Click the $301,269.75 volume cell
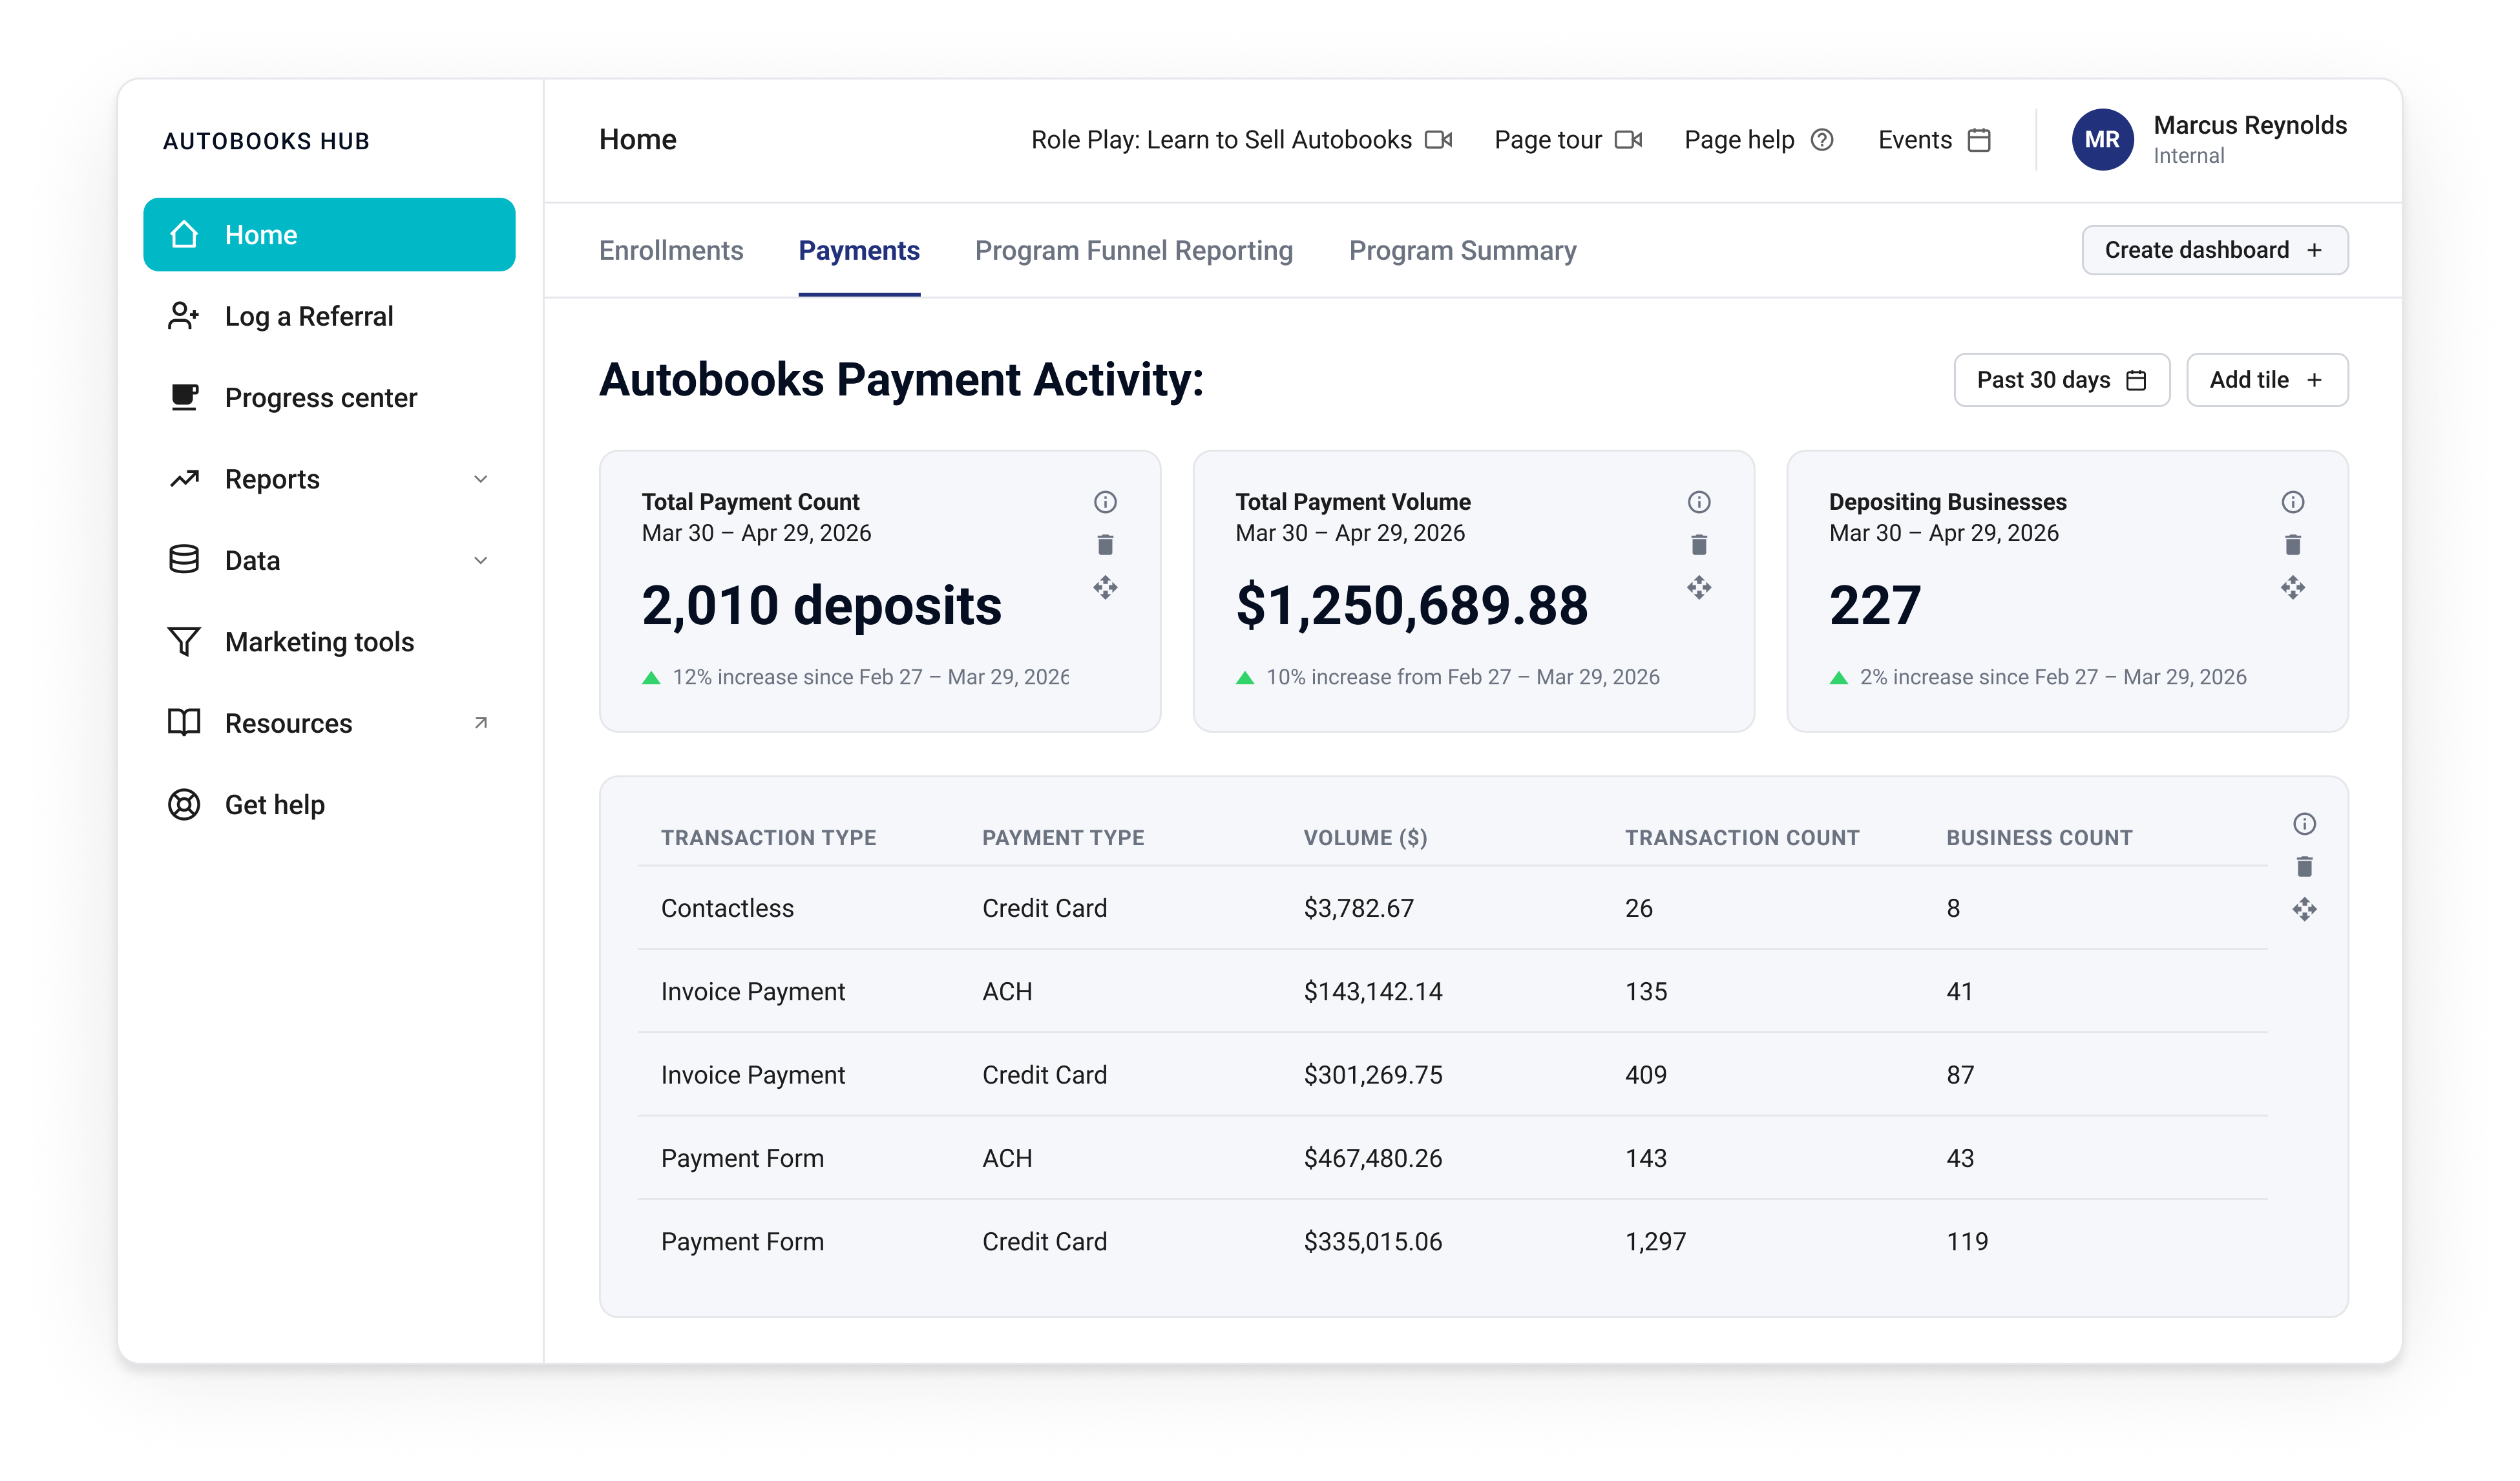Viewport: 2520px width, 1481px height. pyautogui.click(x=1372, y=1074)
